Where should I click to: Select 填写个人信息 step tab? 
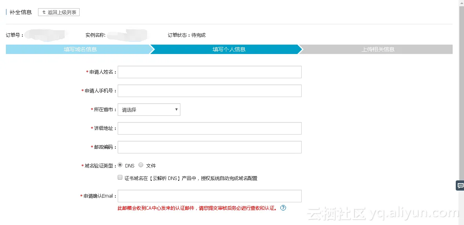(229, 49)
